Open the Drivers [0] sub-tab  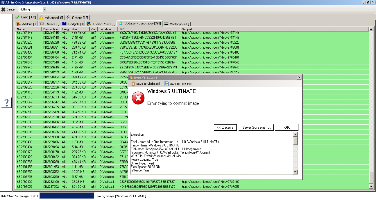click(50, 24)
